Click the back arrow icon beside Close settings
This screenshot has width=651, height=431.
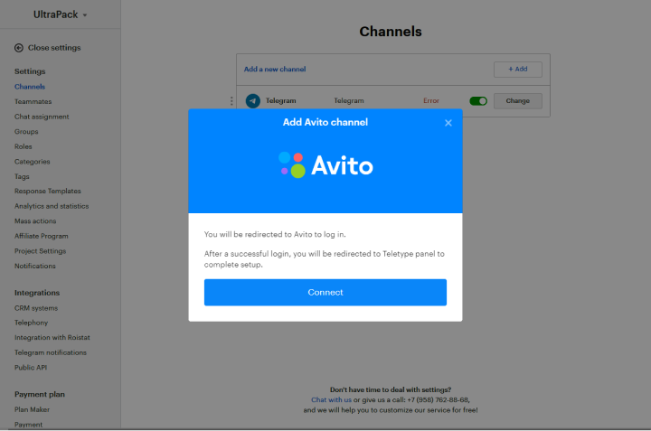19,48
